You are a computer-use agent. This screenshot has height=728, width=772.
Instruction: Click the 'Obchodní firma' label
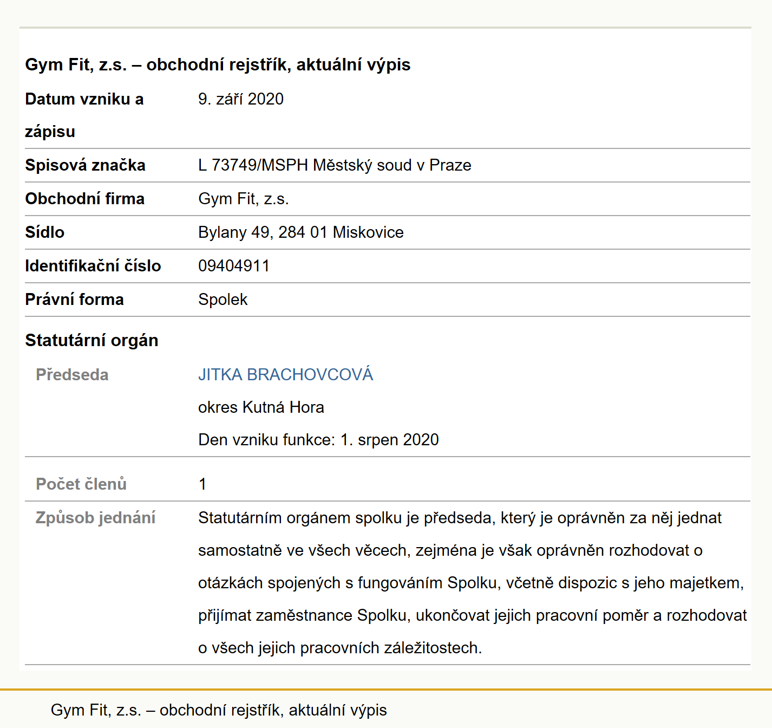coord(84,199)
